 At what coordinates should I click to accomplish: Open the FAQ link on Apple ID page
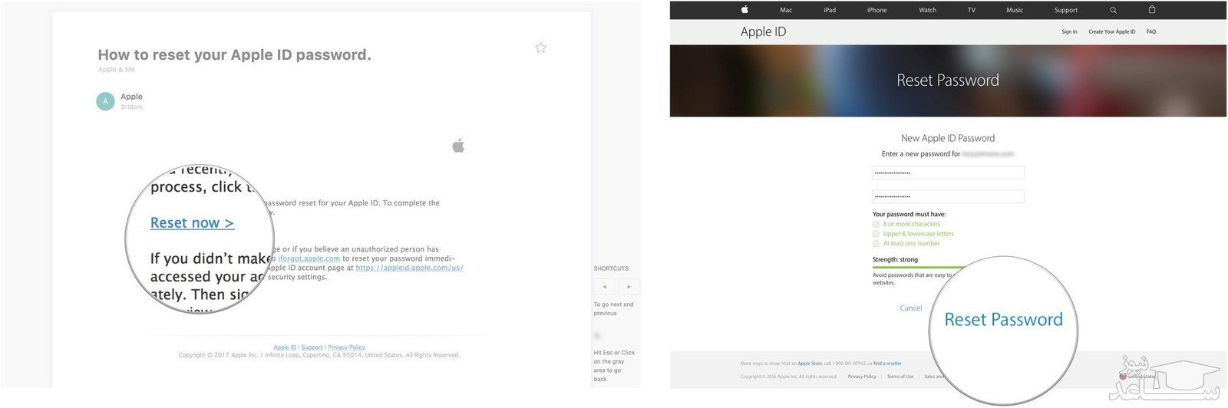(x=1150, y=31)
